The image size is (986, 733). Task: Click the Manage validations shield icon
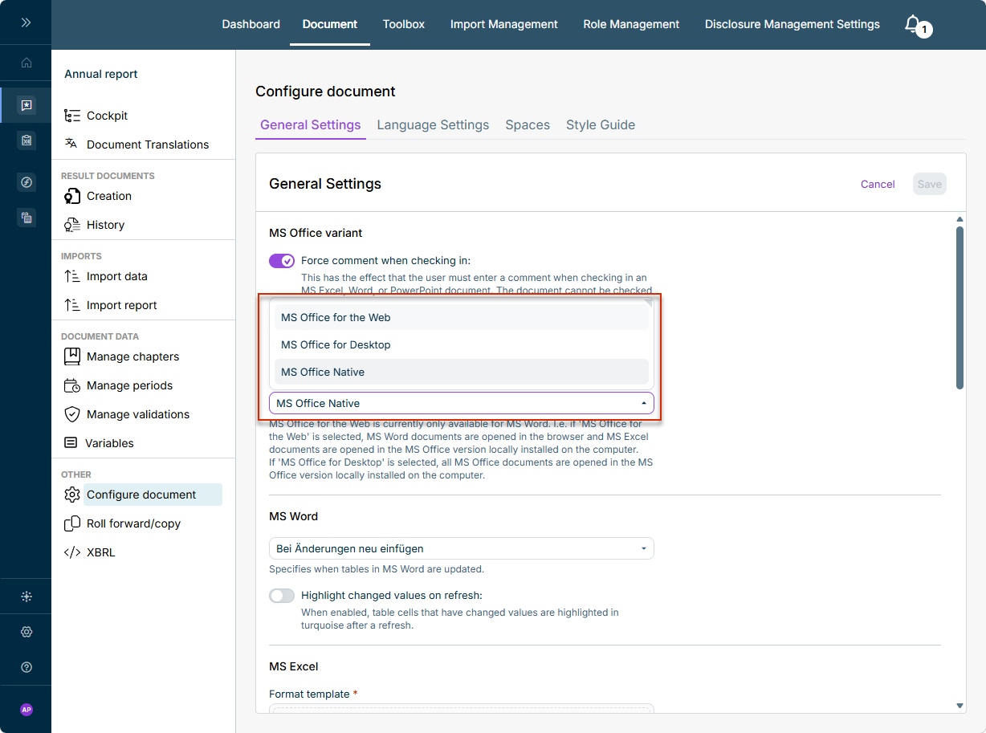pos(72,414)
